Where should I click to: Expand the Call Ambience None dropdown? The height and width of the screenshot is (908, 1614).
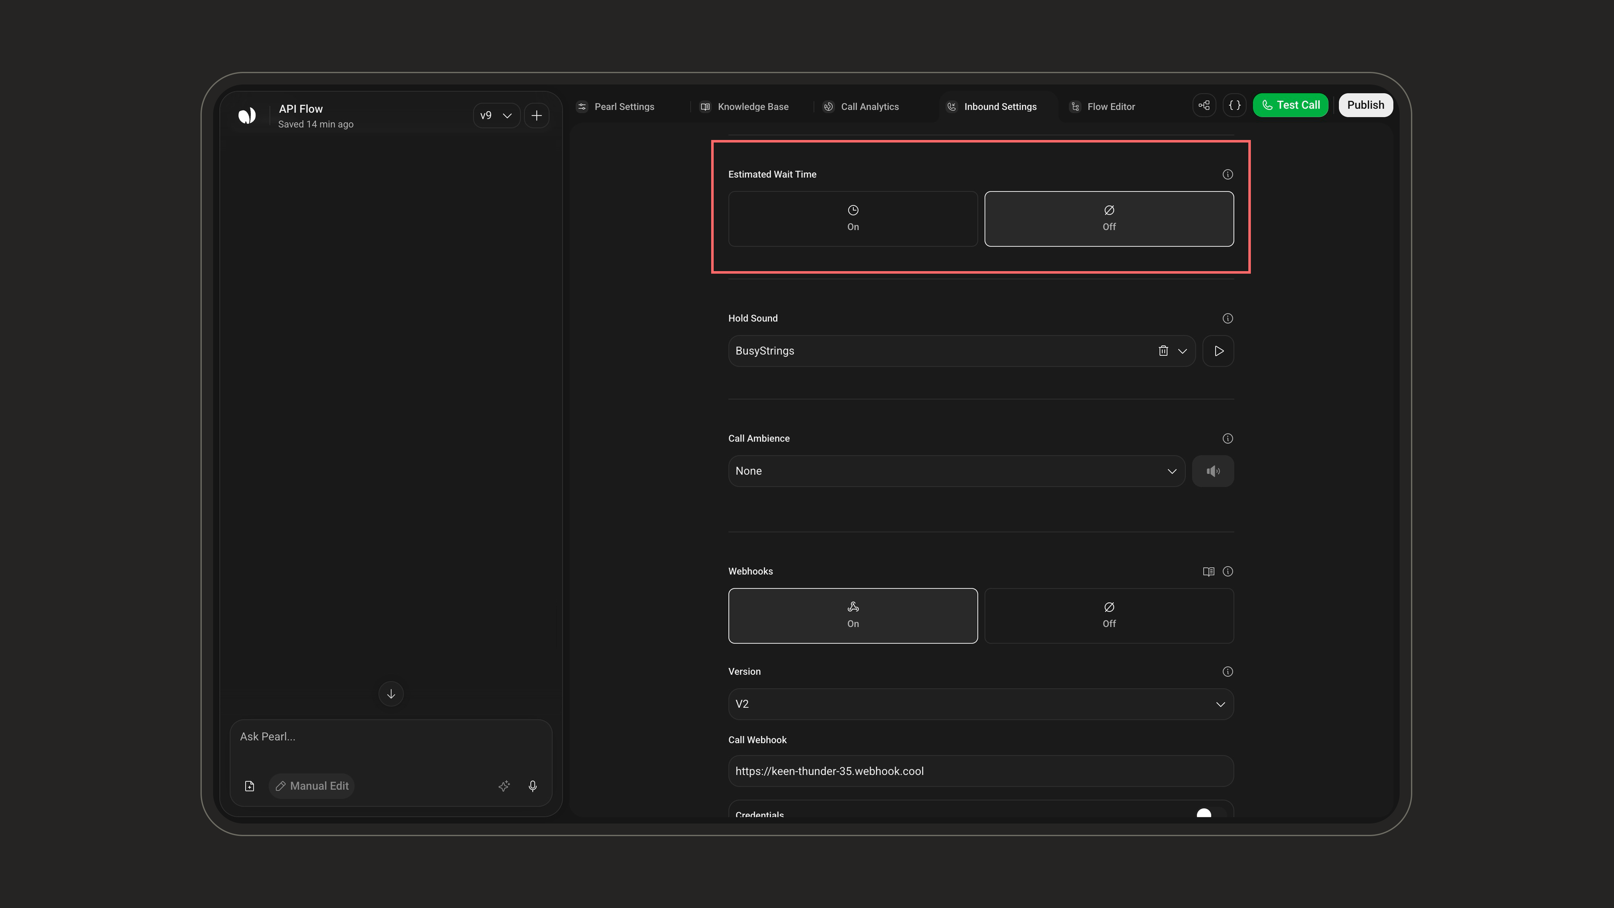pyautogui.click(x=956, y=471)
